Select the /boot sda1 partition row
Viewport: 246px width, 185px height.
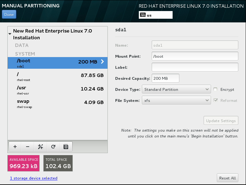(57, 63)
